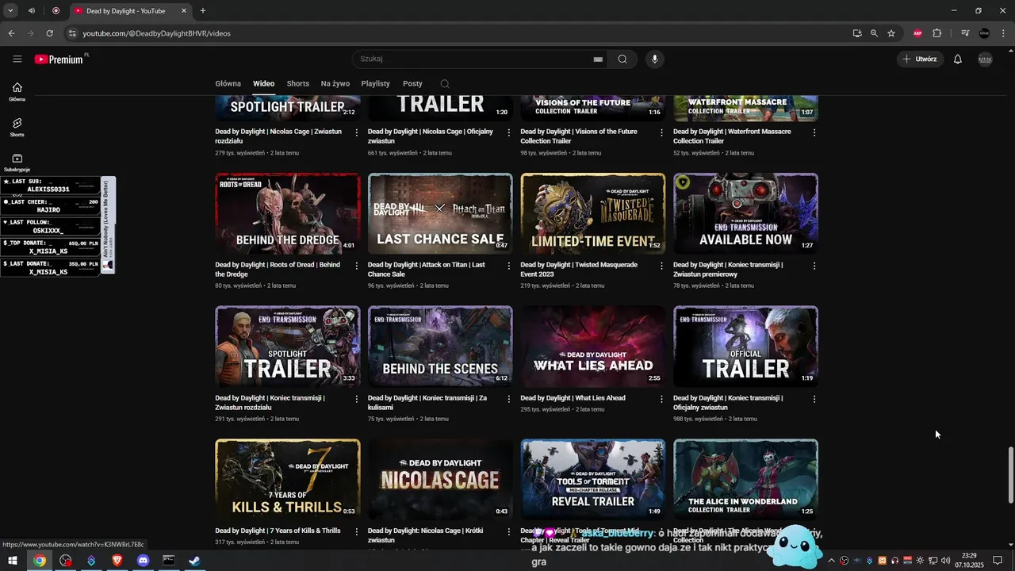
Task: Open options for Twisted Masquerade video
Action: click(661, 266)
